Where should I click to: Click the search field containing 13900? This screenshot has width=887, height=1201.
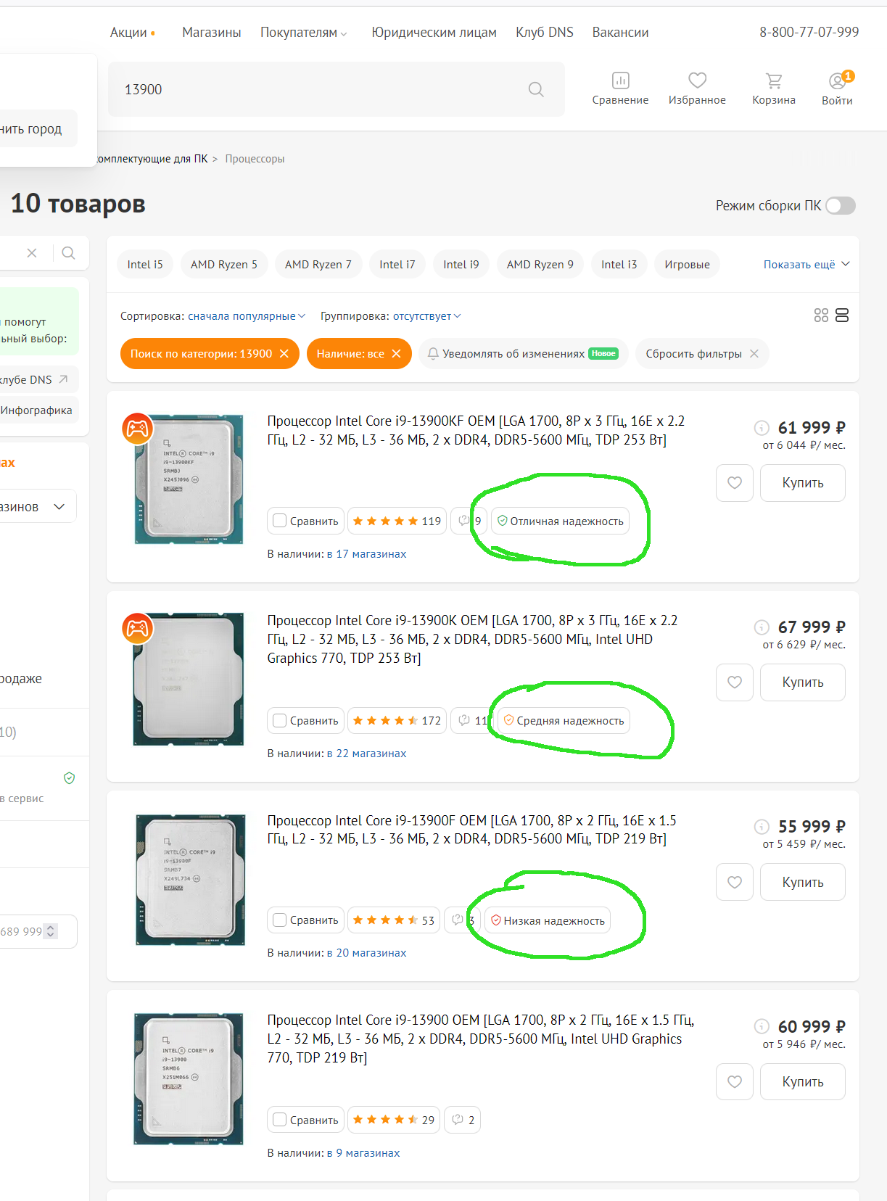[337, 89]
